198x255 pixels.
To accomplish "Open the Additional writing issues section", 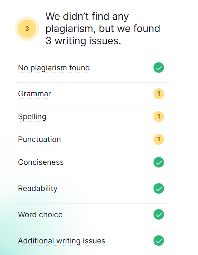I will click(62, 241).
